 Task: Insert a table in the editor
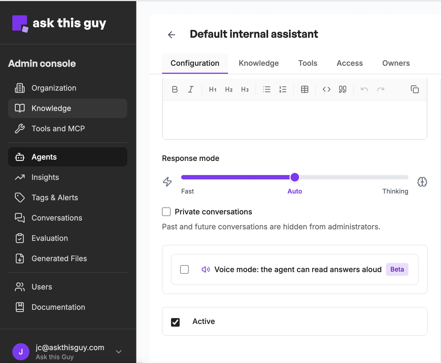pos(305,89)
